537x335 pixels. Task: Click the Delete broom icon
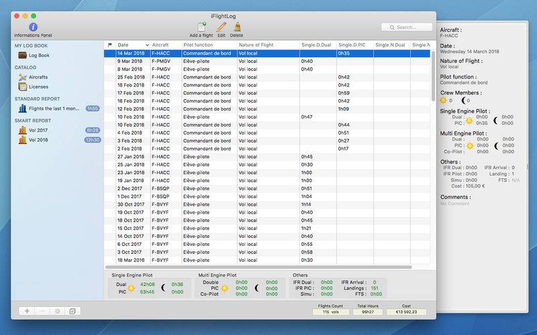coord(237,27)
